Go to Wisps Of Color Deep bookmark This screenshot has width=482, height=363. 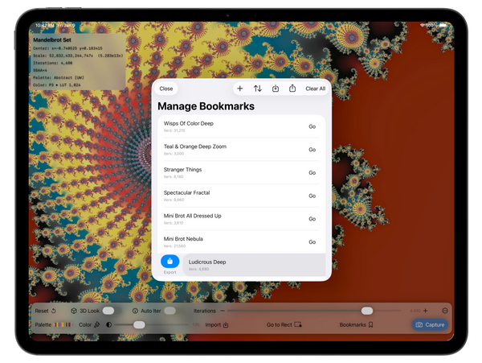coord(312,126)
